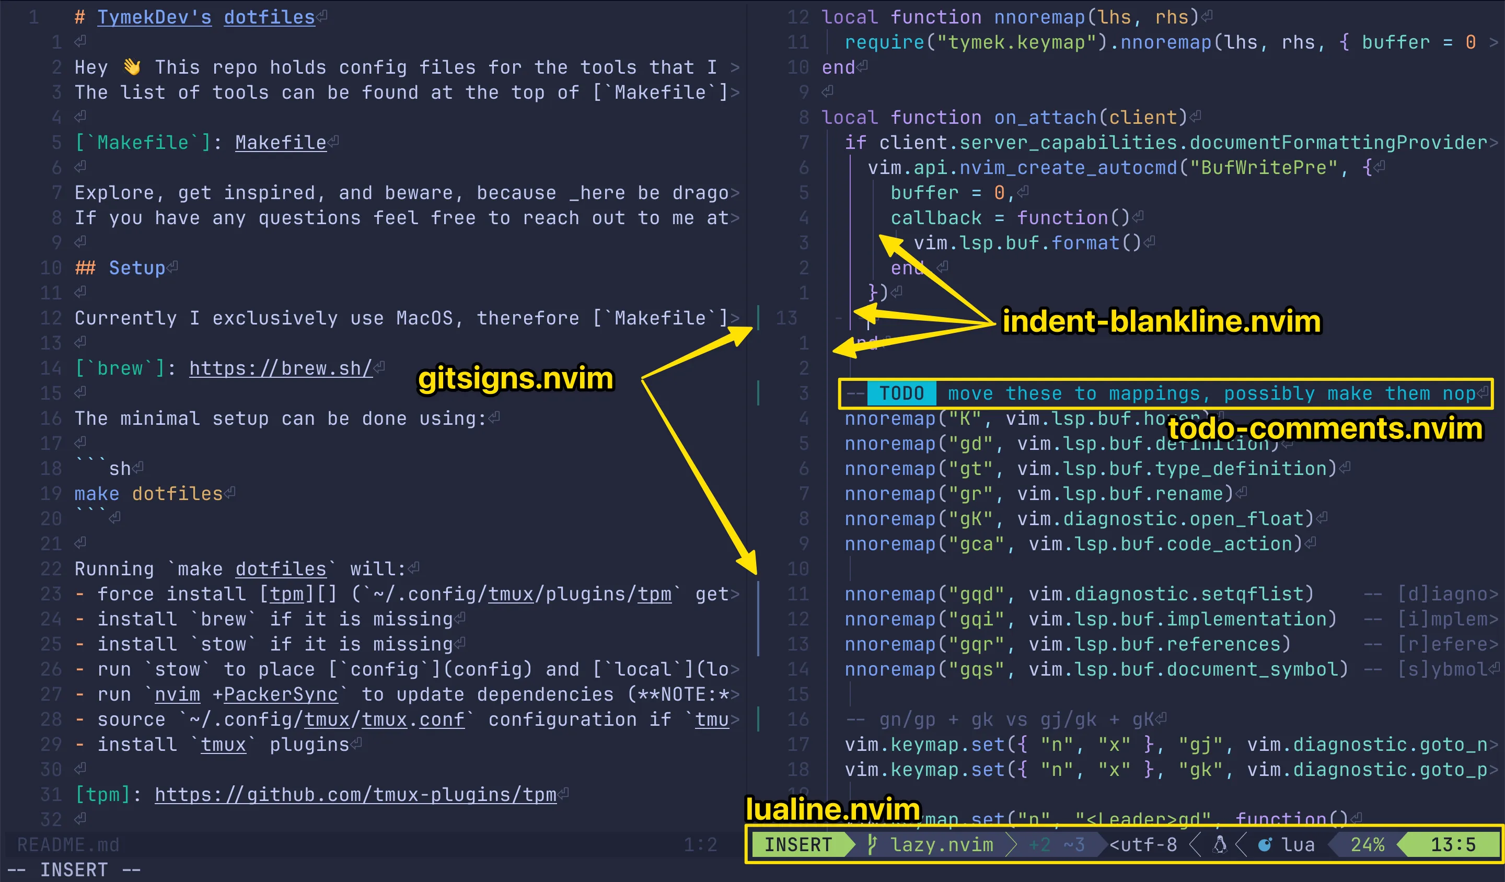Click the 'Explore, get inspired, and beware' line
Image resolution: width=1505 pixels, height=882 pixels.
407,192
